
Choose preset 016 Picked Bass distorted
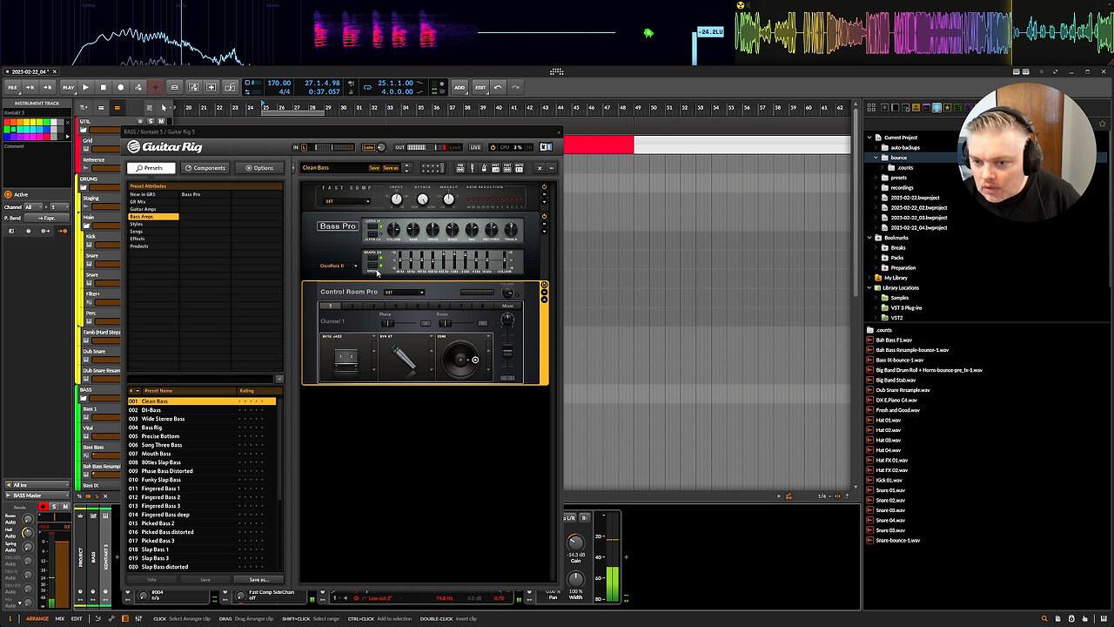click(x=202, y=532)
